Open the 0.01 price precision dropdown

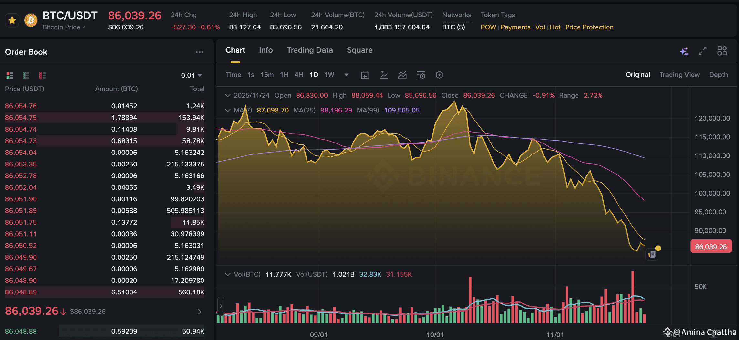coord(191,75)
